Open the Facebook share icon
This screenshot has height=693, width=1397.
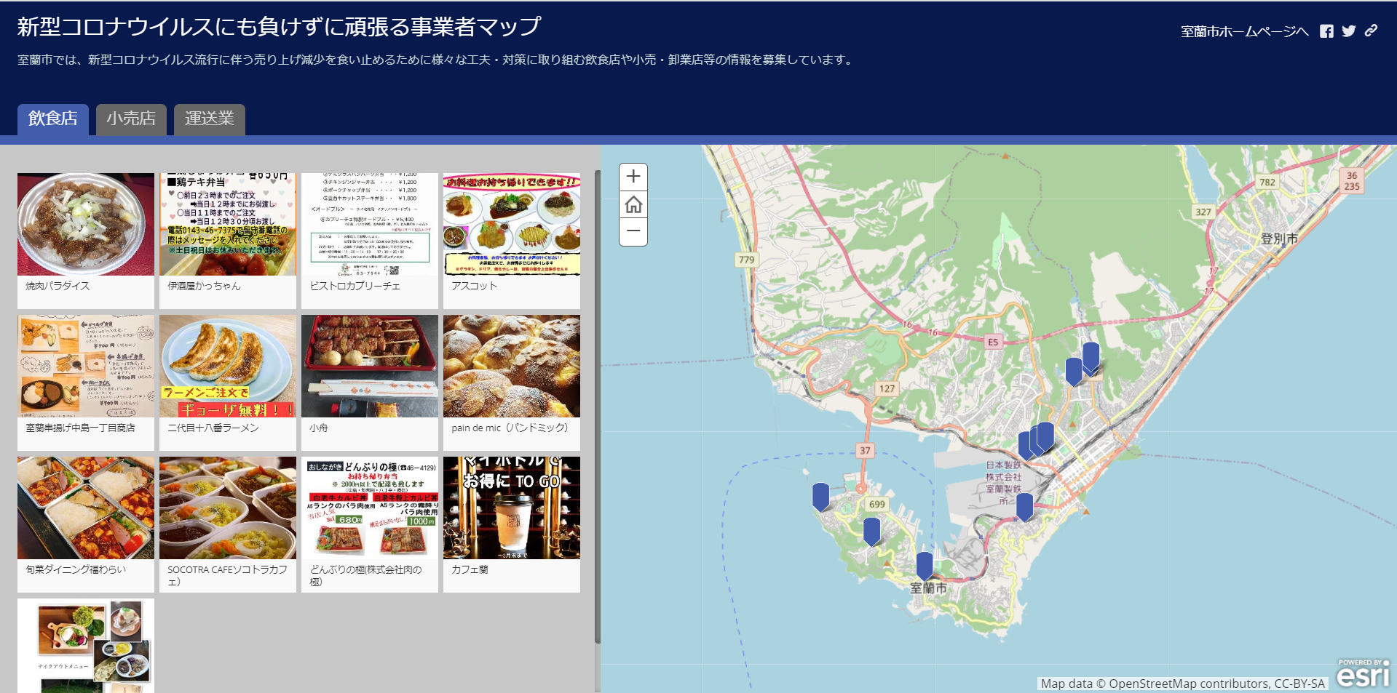[x=1327, y=31]
